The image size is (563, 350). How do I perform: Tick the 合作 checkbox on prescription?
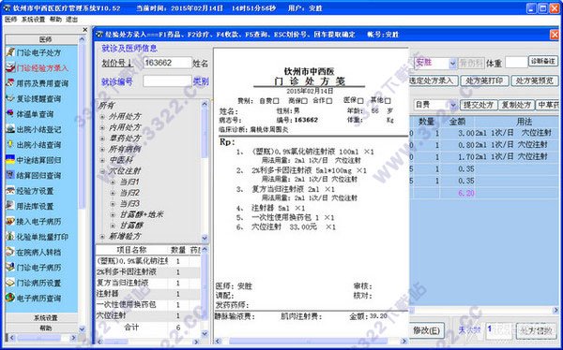[x=329, y=101]
